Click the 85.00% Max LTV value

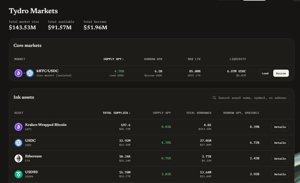point(195,71)
